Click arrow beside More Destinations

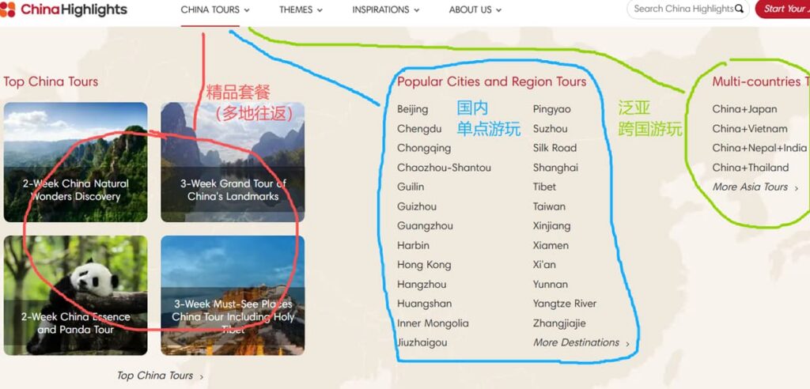(x=627, y=344)
